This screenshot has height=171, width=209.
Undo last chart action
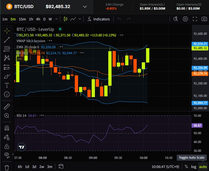pos(119,19)
